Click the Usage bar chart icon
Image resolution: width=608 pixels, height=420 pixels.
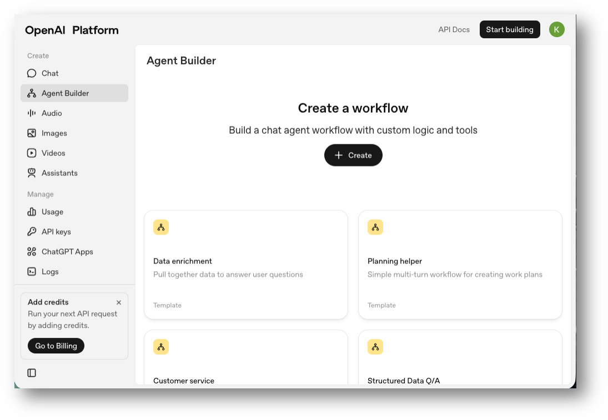[32, 212]
